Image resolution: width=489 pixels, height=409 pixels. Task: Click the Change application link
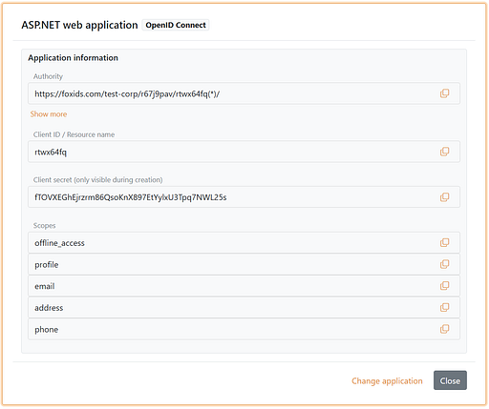click(x=387, y=380)
